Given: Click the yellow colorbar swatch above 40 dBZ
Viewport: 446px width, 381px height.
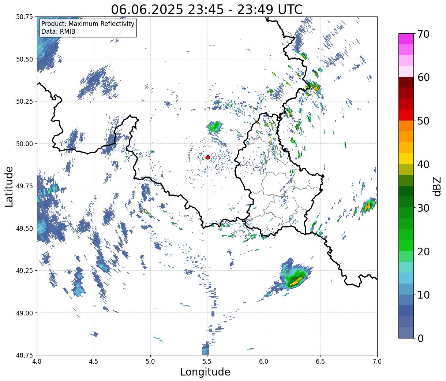Looking at the screenshot, I should pos(406,159).
